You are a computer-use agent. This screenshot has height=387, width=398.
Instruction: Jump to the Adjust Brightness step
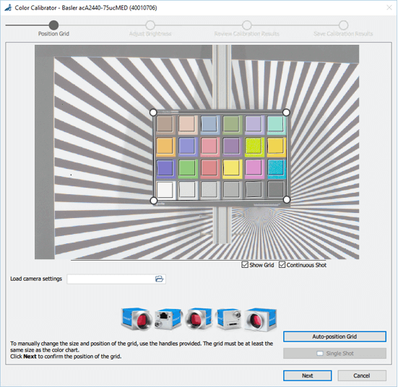pos(150,25)
